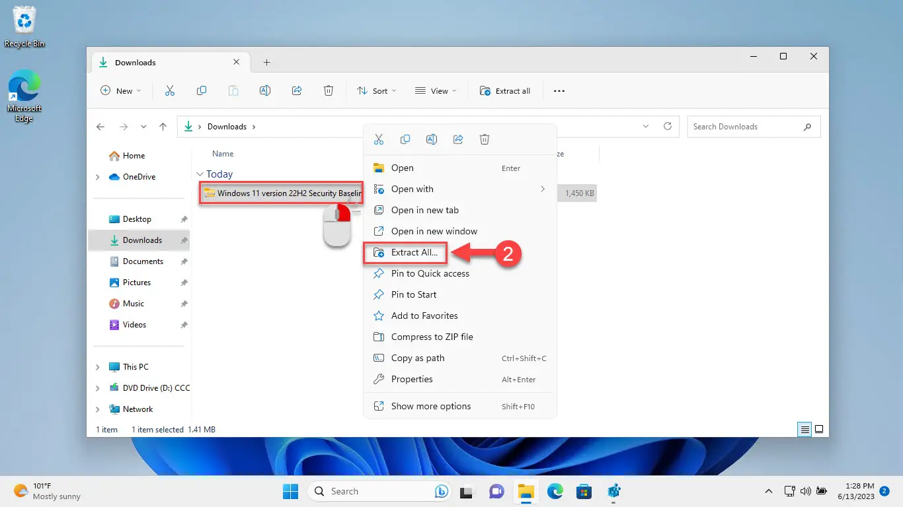Open Microsoft Store from the taskbar
This screenshot has width=903, height=507.
coord(584,491)
